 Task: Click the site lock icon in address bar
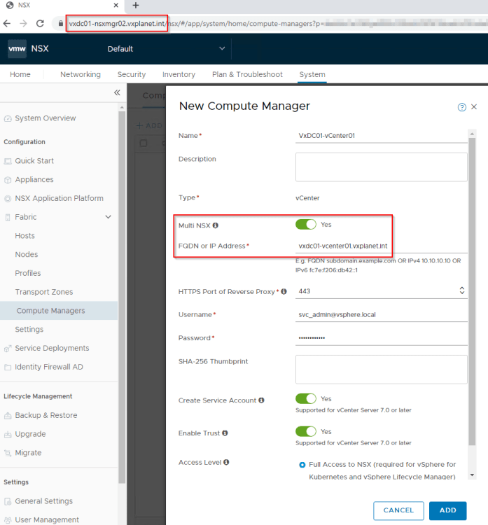pos(61,23)
